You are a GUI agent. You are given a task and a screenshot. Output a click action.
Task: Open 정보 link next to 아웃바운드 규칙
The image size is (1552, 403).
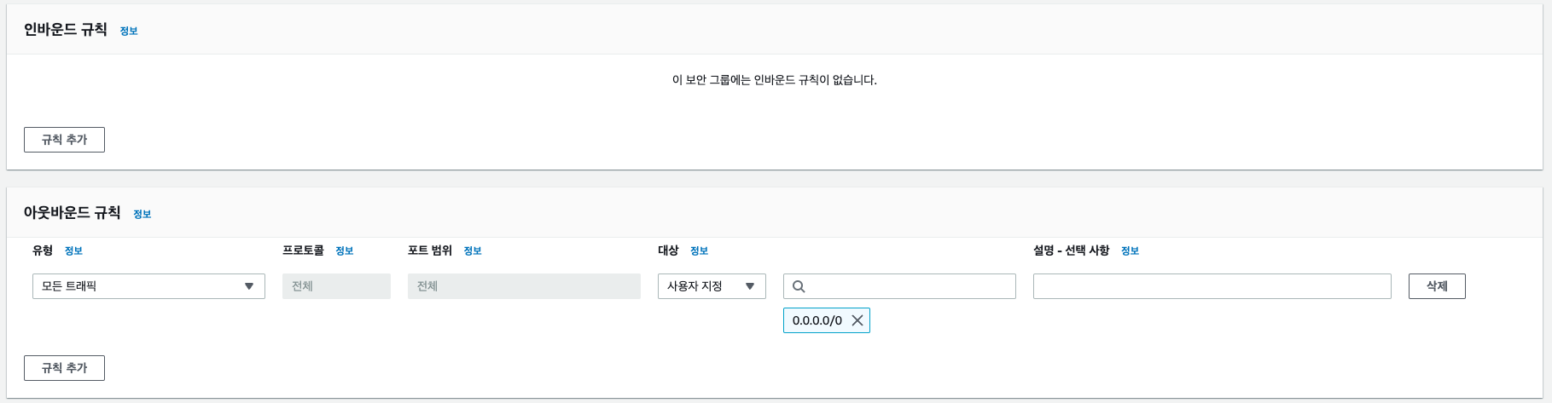pyautogui.click(x=142, y=214)
